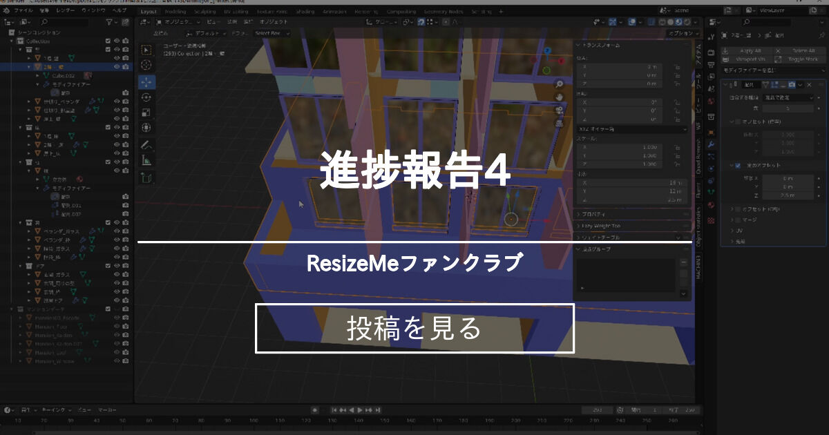Hide the selected 2階 object with its eye toggle
Screen dimensions: 829x435
coord(117,67)
